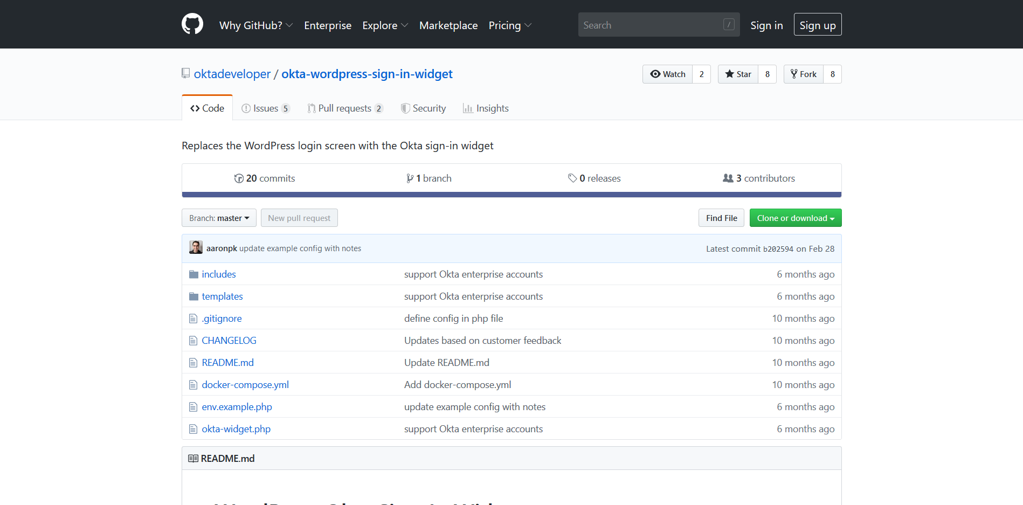The image size is (1023, 505).
Task: Click the file icon beside README.md row
Action: point(193,363)
